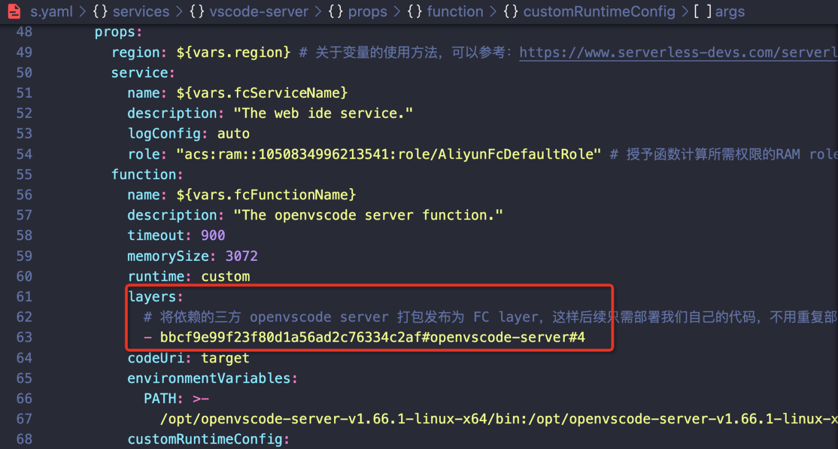Click the memorySize value 3072

pos(241,256)
